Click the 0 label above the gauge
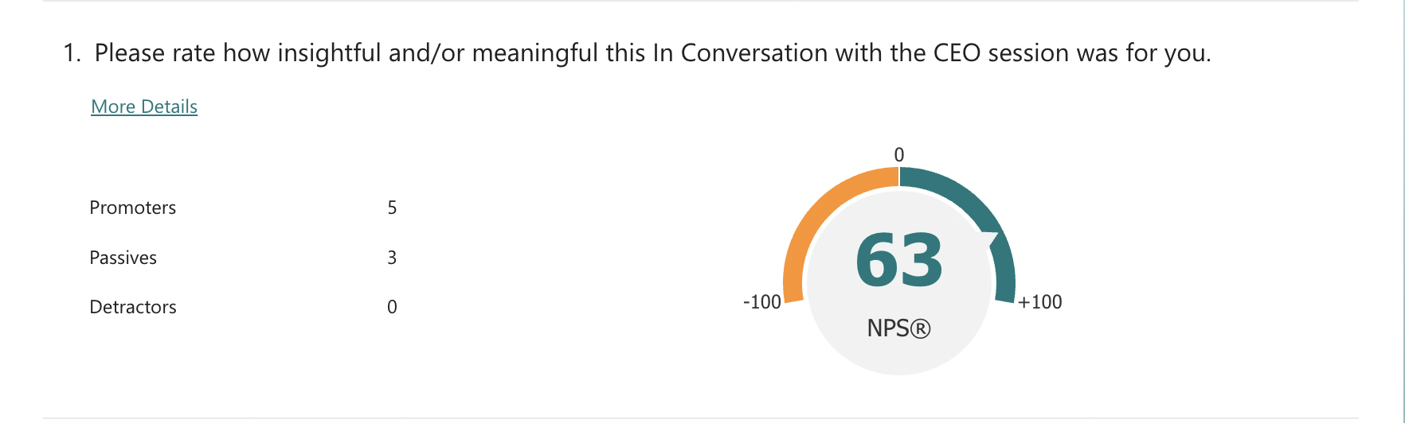Viewport: 1405px width, 423px height. coord(899,155)
